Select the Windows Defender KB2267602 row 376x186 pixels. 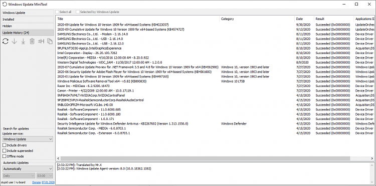216,123
